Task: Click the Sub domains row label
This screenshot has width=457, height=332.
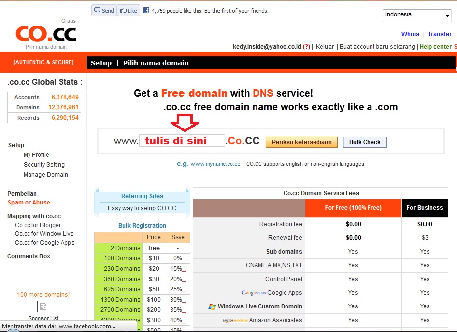Action: (284, 252)
